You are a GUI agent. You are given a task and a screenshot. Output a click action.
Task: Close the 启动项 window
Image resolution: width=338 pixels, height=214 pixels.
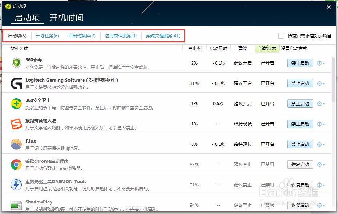point(329,7)
